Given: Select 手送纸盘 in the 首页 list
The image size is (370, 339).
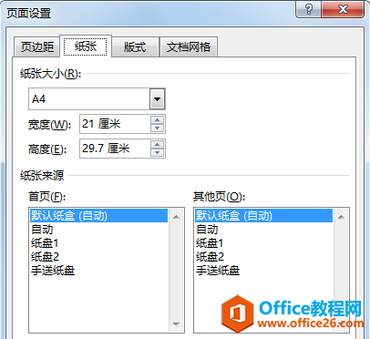Looking at the screenshot, I should (x=98, y=271).
